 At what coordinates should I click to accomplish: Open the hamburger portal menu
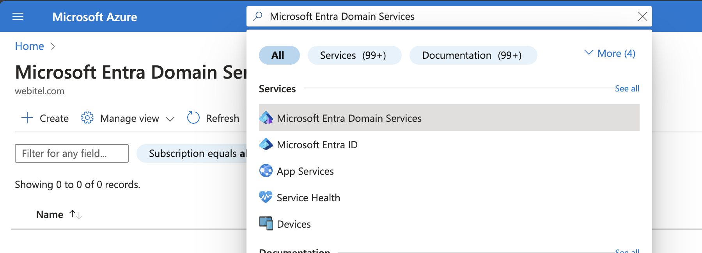18,16
